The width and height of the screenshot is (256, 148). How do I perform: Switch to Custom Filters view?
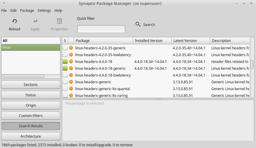(31, 116)
